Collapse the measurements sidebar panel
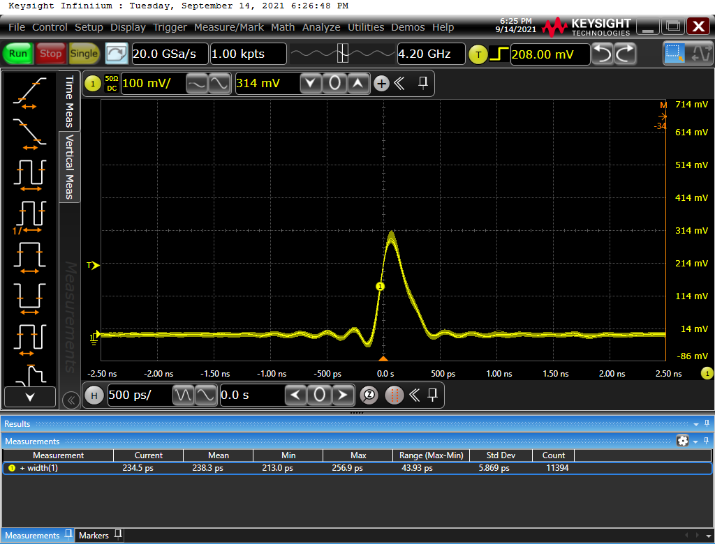 pos(70,400)
